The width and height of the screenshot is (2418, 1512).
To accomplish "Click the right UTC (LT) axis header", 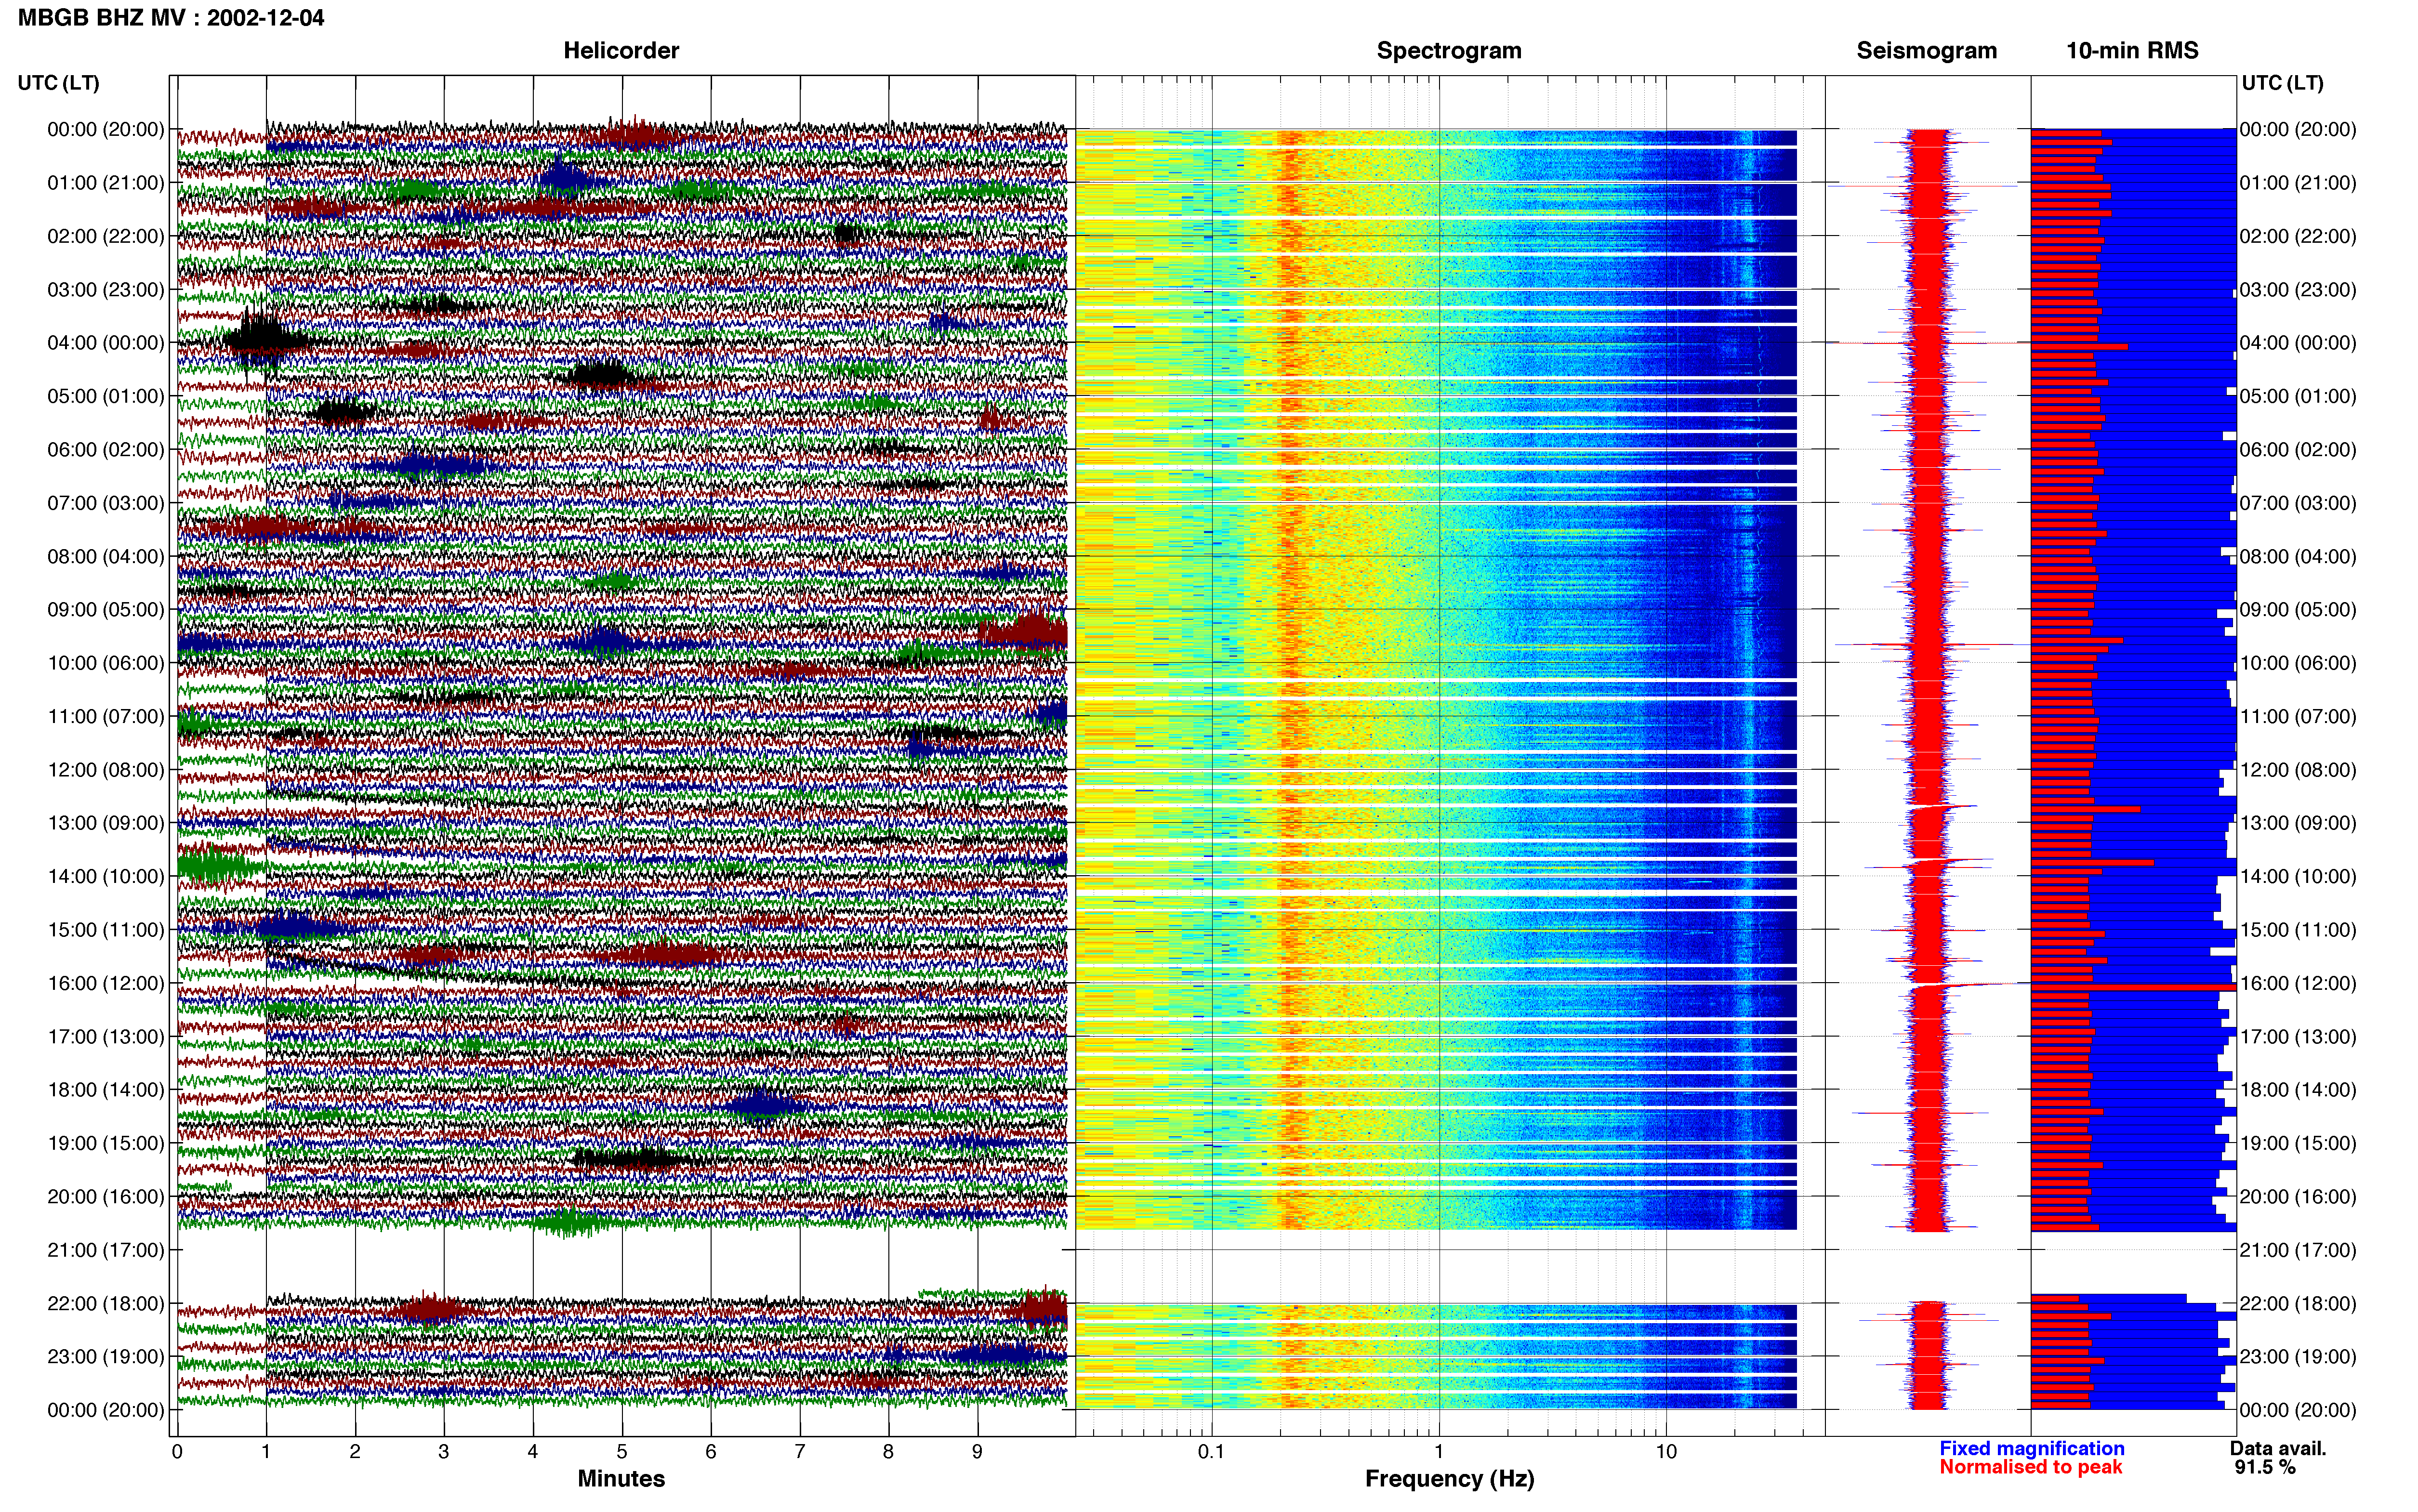I will [x=2282, y=82].
